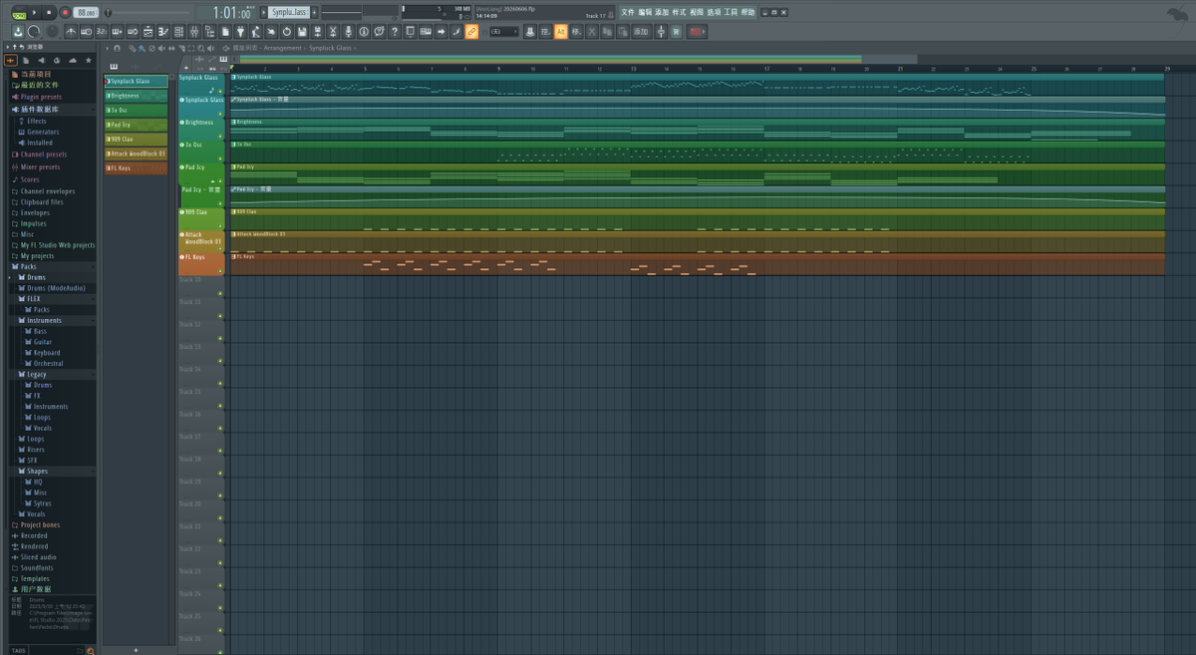
Task: Click the cloud icon tab in browser
Action: (73, 61)
